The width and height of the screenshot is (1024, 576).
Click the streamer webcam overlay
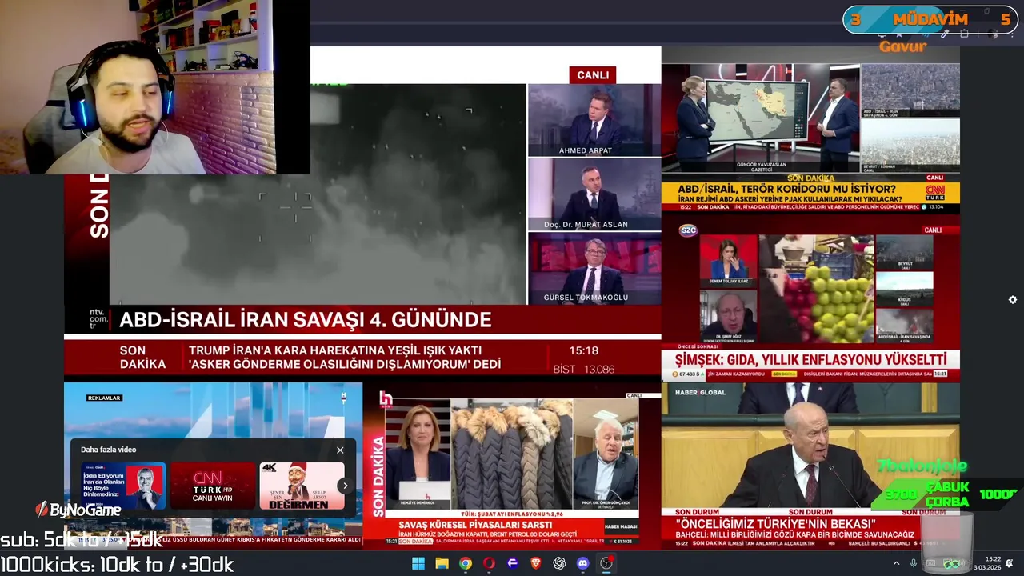click(155, 87)
